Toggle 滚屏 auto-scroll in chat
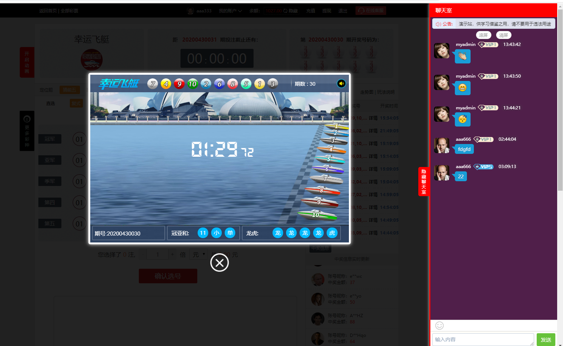This screenshot has height=346, width=563. pos(483,35)
